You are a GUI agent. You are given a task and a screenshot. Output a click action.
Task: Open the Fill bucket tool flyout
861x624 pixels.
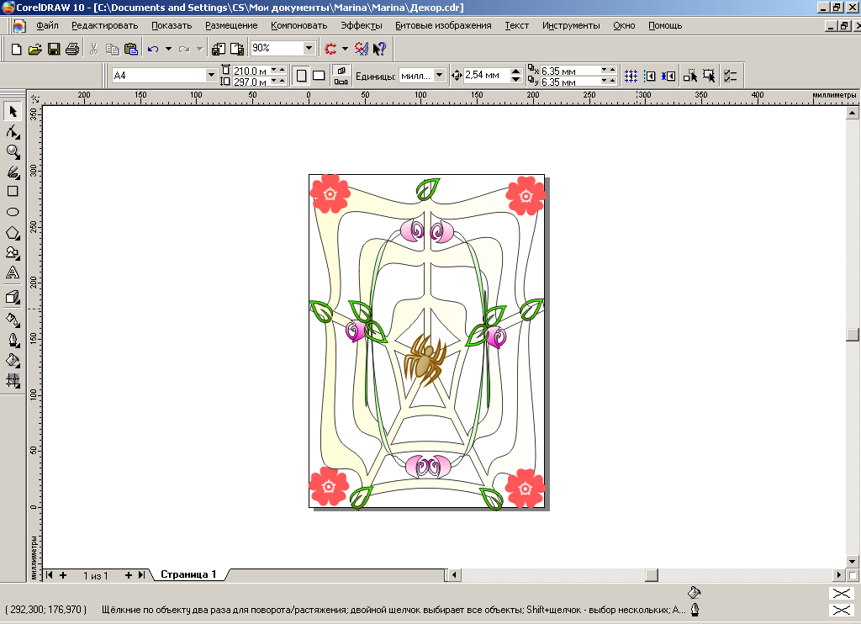tap(13, 360)
